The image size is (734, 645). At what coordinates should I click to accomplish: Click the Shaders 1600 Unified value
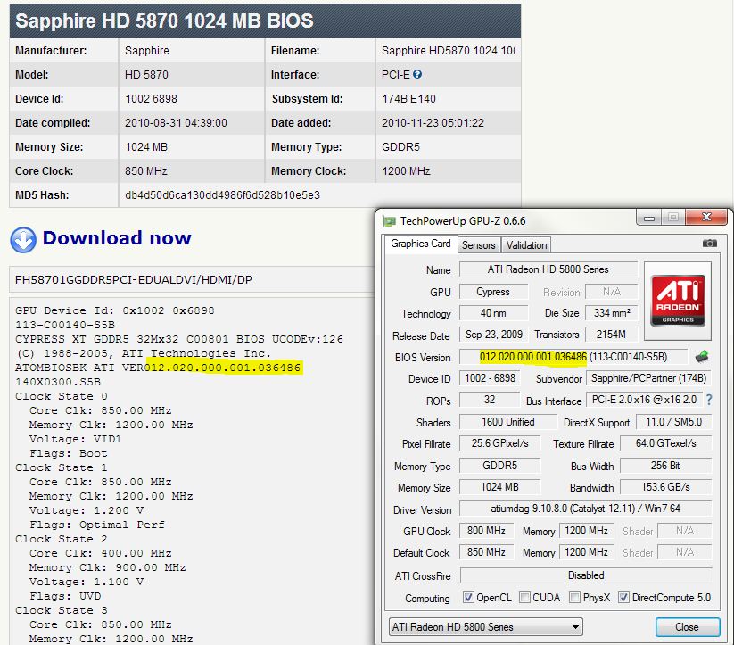click(x=507, y=422)
